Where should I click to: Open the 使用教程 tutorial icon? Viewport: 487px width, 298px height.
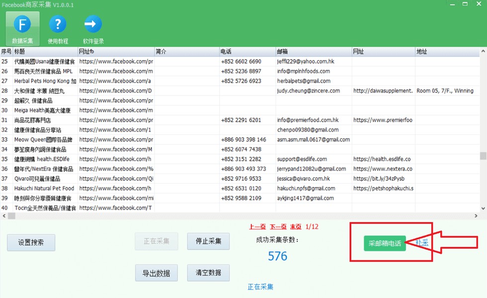[58, 29]
